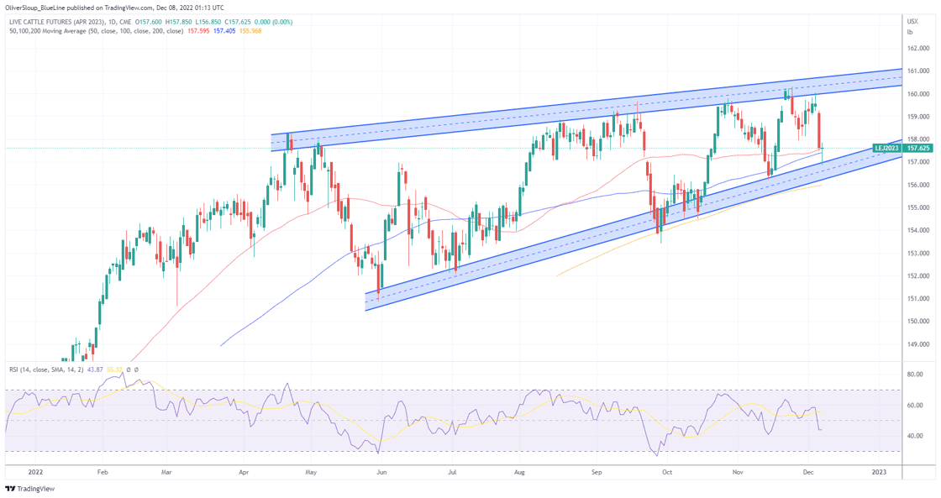Click the Nov label on time axis
This screenshot has height=498, width=941.
click(x=738, y=473)
